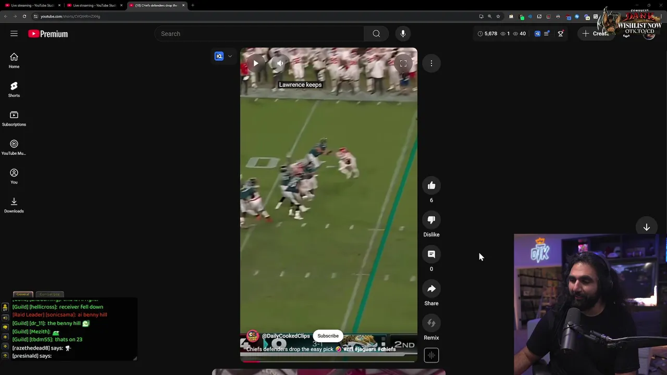The width and height of the screenshot is (667, 375).
Task: Open the #chiefs hashtag link
Action: tap(387, 349)
